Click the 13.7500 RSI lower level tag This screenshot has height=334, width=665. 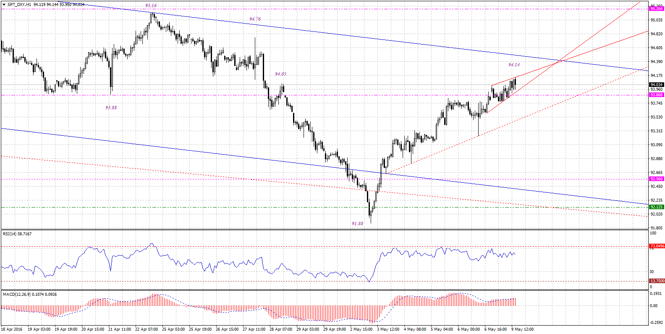pyautogui.click(x=657, y=281)
